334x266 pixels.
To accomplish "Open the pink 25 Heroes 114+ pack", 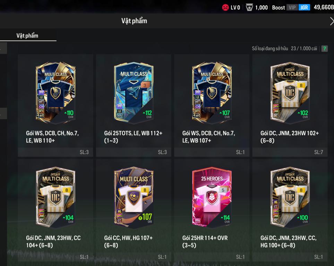I will click(x=212, y=210).
